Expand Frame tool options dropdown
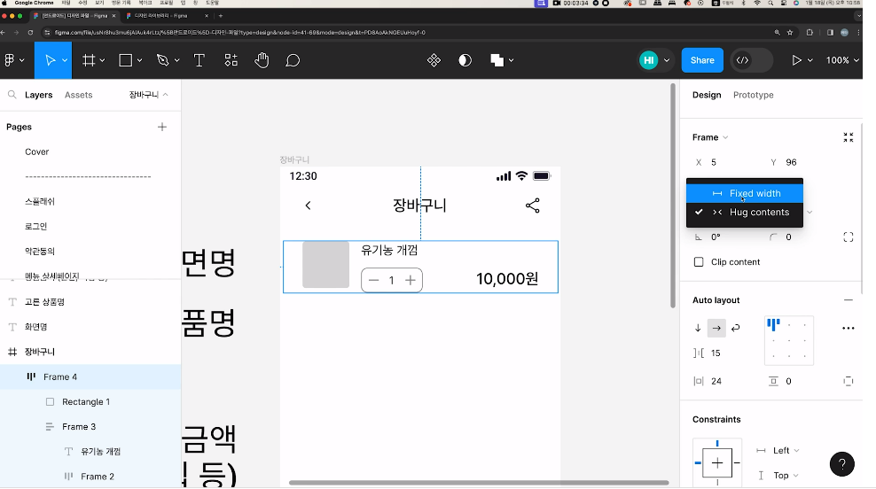 click(x=102, y=60)
